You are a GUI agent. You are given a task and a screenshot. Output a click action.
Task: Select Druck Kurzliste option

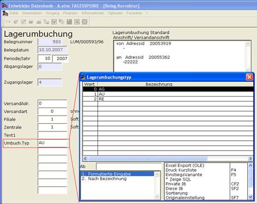(x=181, y=170)
